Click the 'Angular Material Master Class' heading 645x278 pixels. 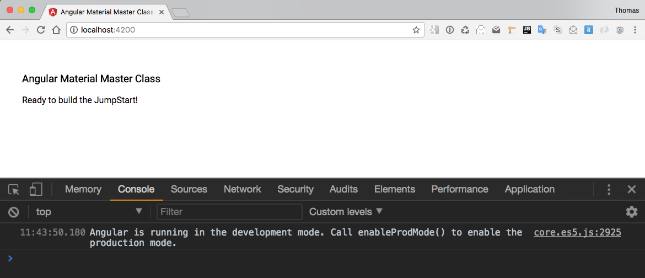click(92, 79)
